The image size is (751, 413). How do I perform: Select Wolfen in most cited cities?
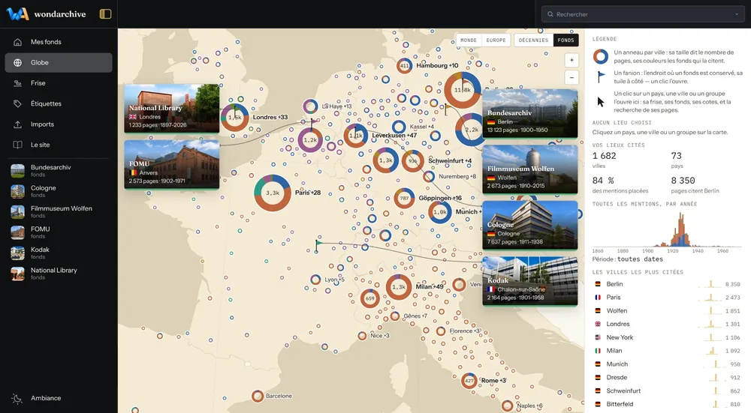[x=667, y=311]
